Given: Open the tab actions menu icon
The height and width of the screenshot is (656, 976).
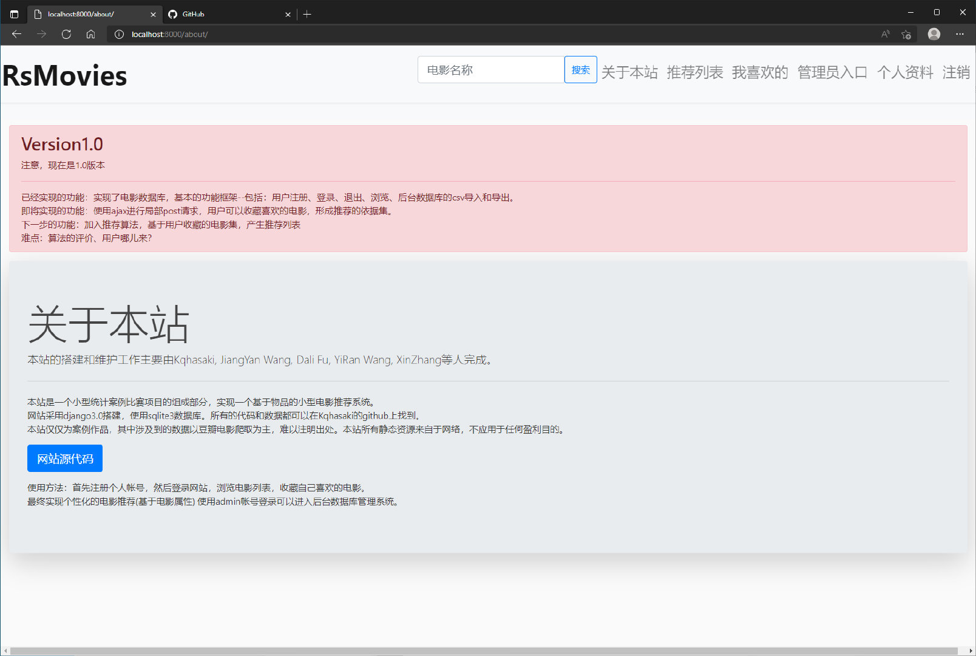Looking at the screenshot, I should pyautogui.click(x=15, y=14).
